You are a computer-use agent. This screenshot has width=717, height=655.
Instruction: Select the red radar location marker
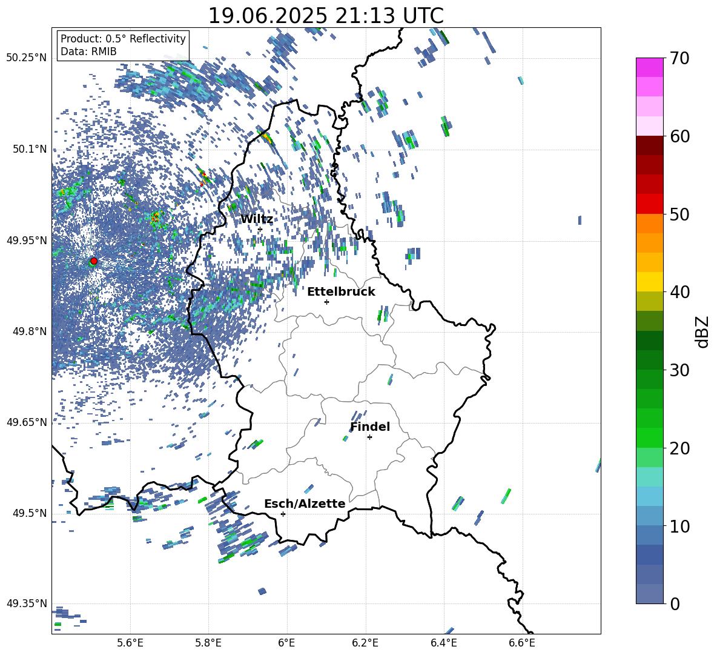(x=94, y=261)
